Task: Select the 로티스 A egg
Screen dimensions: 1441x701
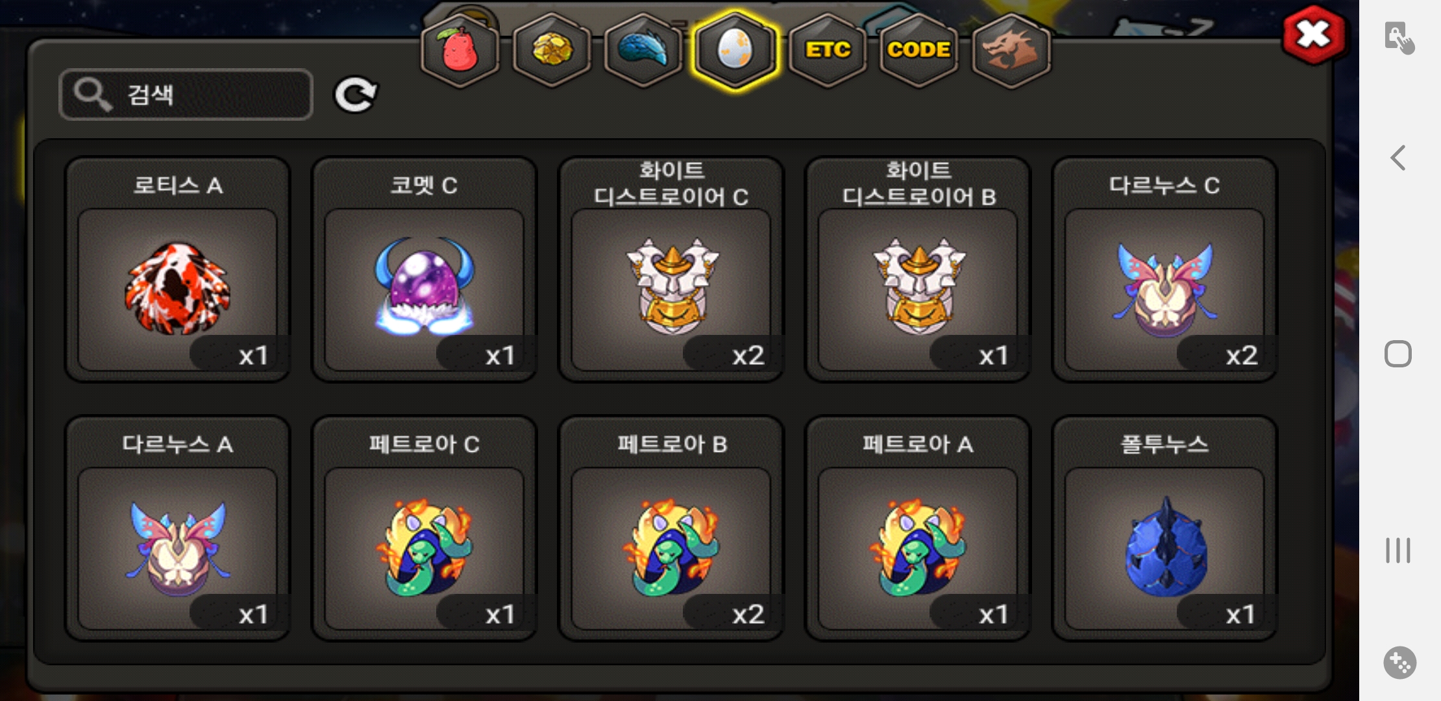Action: 177,269
